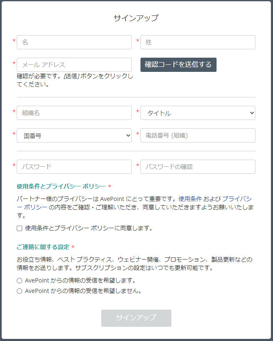Click the 電話番号 (組織) input field
The height and width of the screenshot is (341, 273).
(198, 135)
